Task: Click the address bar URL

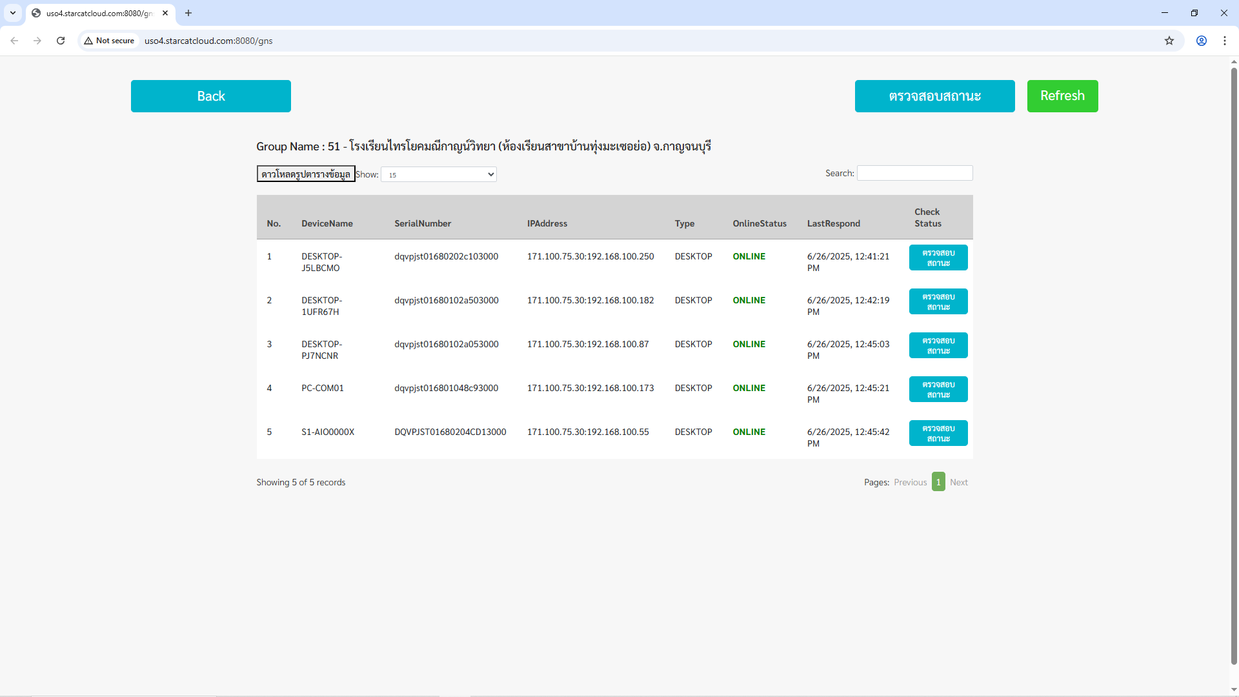Action: [x=208, y=41]
